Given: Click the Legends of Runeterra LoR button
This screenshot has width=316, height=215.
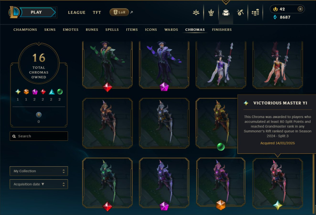Looking at the screenshot, I should 119,12.
